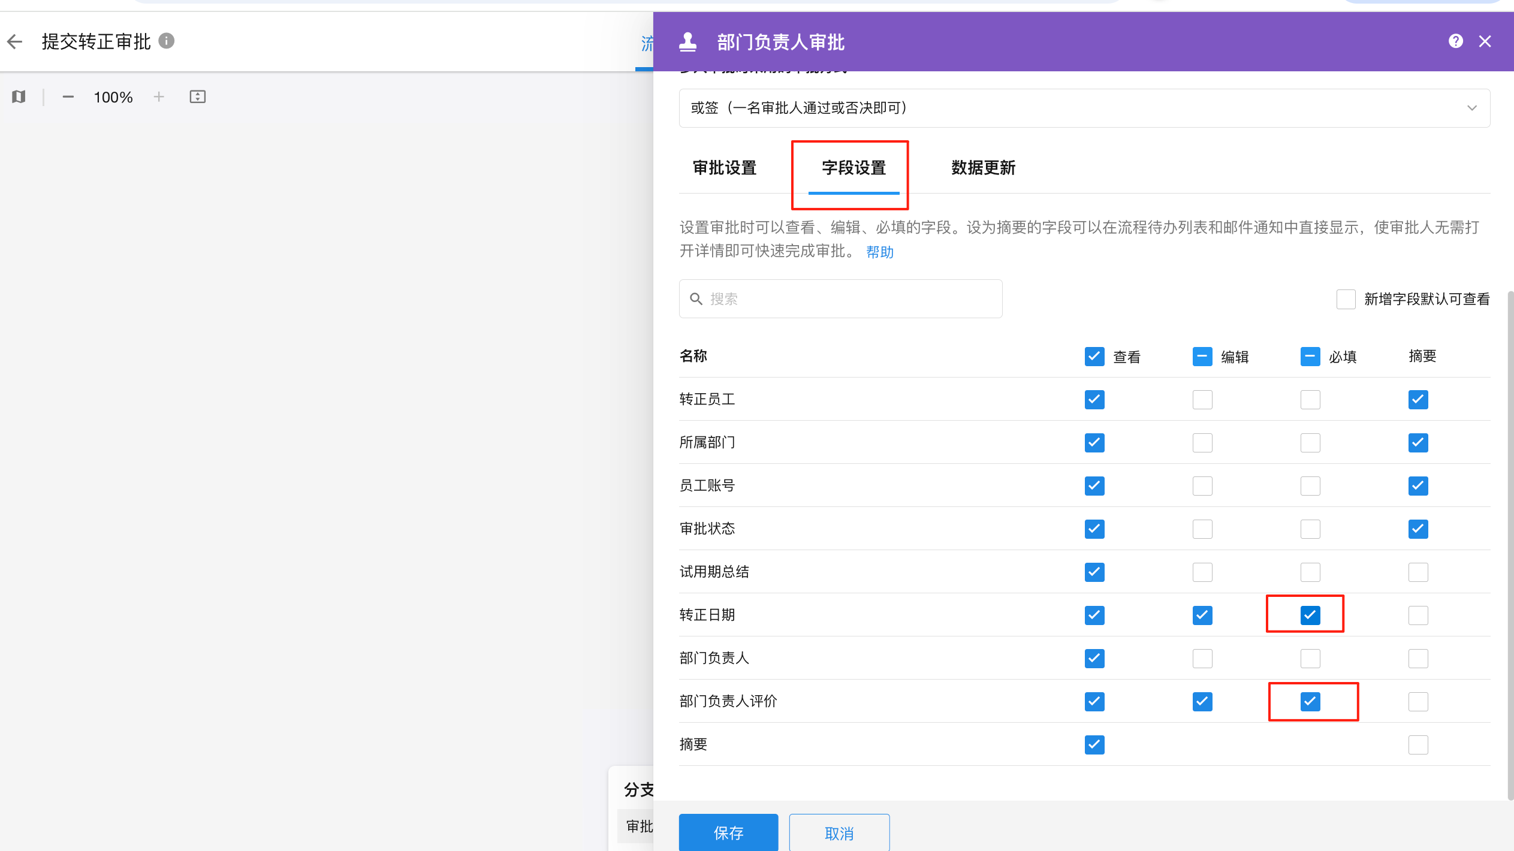Focus the 搜索 field search box
The height and width of the screenshot is (851, 1514).
coord(840,298)
